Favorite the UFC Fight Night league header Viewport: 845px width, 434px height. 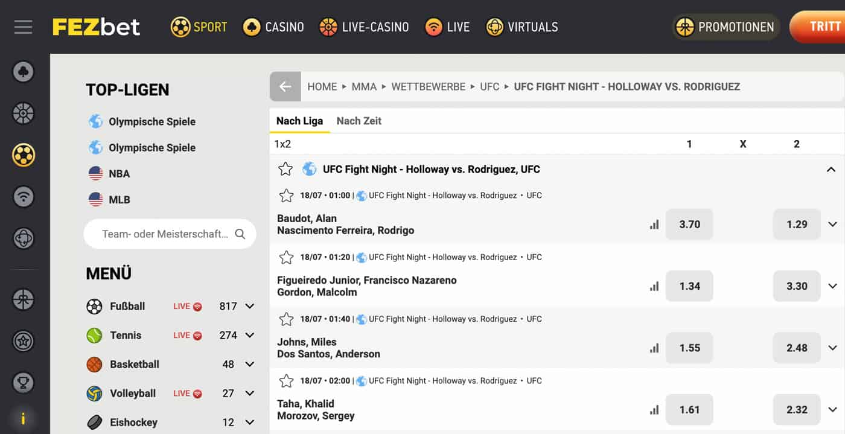coord(285,169)
